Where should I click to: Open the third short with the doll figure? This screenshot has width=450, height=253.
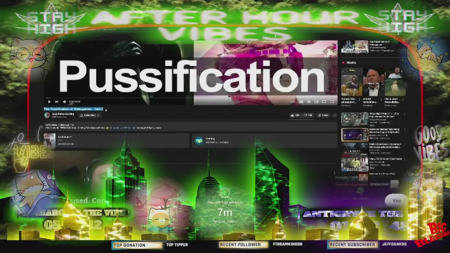[x=395, y=82]
